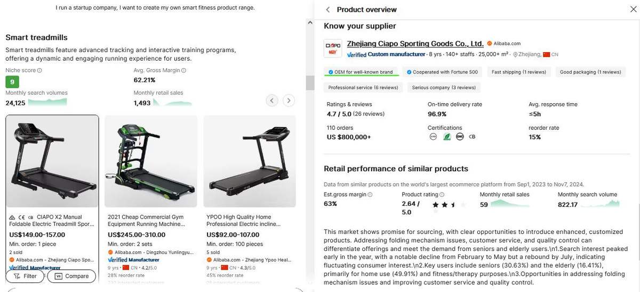This screenshot has height=292, width=640.
Task: Click the Monthly search volumes trend chart
Action: click(x=48, y=102)
